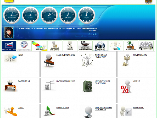This screenshot has width=157, height=118.
Task: Open the ОПОРА РОССИИ logo link
Action: tap(9, 46)
